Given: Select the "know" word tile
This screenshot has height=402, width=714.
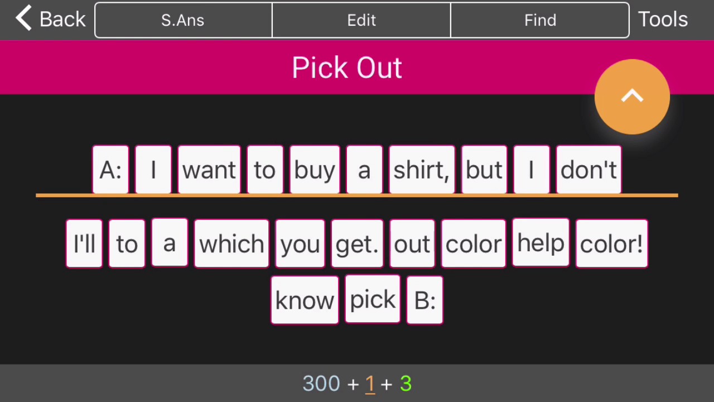Looking at the screenshot, I should pyautogui.click(x=305, y=300).
